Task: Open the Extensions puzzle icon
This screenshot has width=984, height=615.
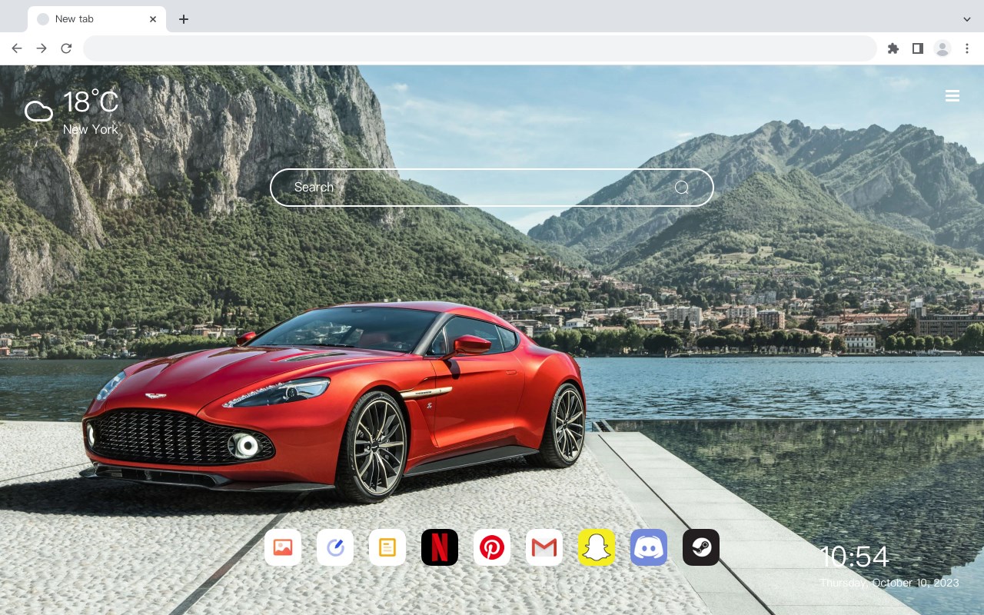Action: (x=893, y=48)
